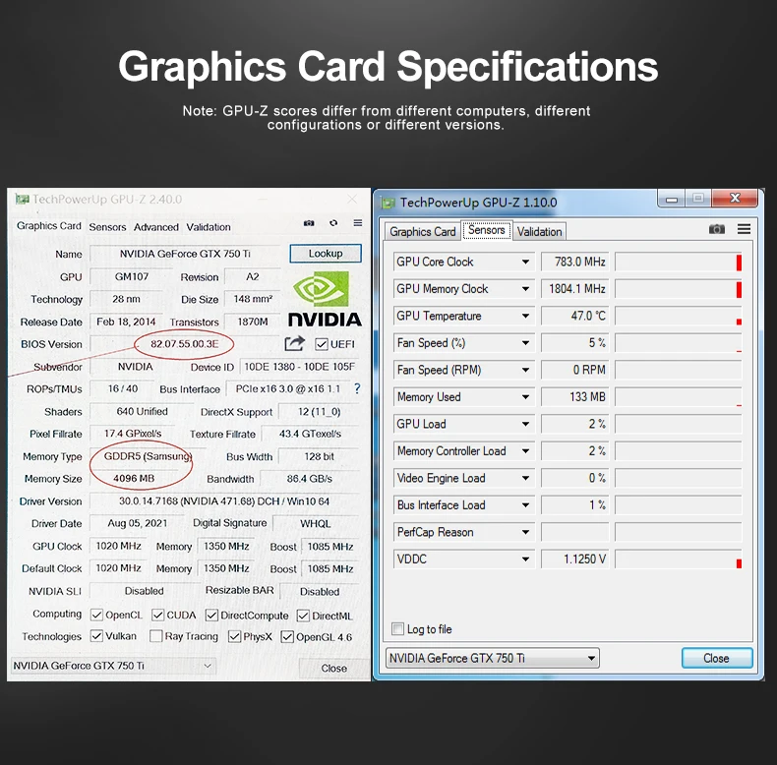This screenshot has width=777, height=765.
Task: Switch to the Advanced tab
Action: click(156, 227)
